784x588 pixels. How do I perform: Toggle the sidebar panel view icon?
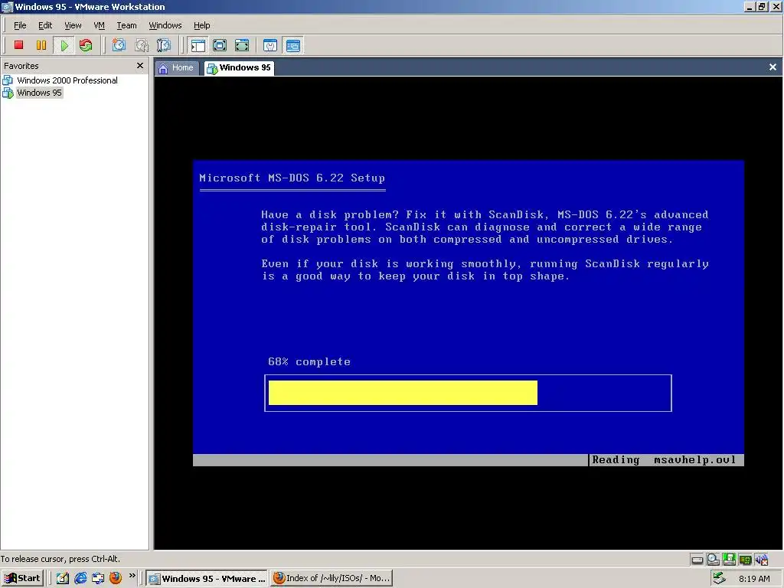[x=198, y=45]
